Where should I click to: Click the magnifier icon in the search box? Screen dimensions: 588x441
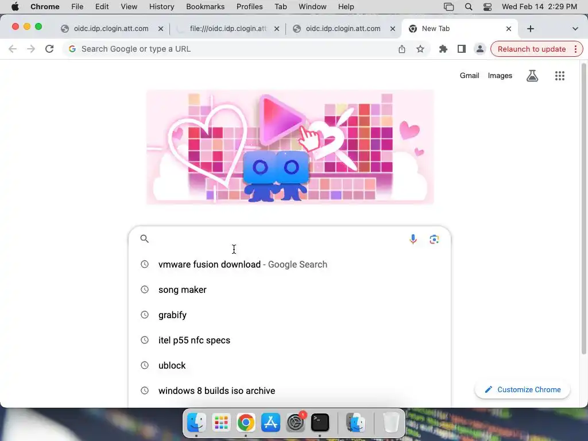(x=144, y=238)
